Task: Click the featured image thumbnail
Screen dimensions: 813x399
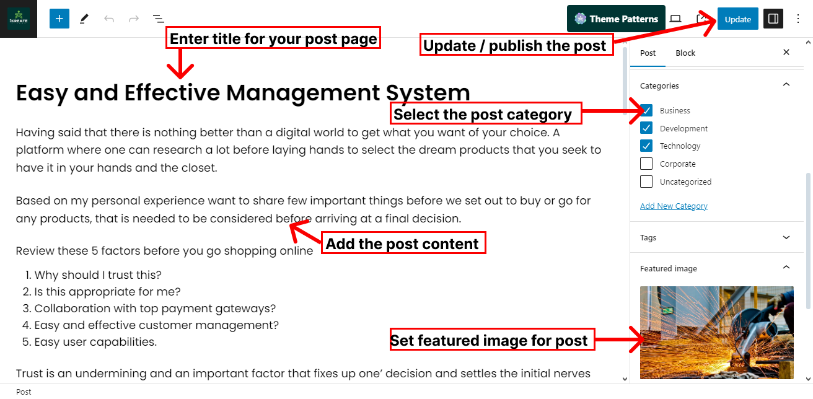Action: (x=716, y=333)
